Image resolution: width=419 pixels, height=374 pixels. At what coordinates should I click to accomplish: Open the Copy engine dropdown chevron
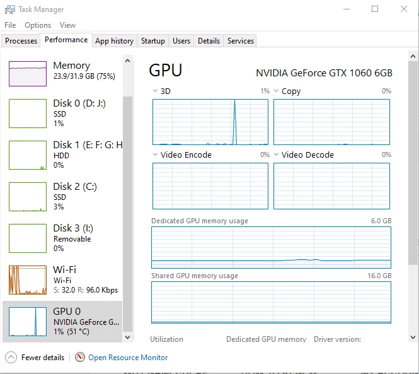(277, 91)
